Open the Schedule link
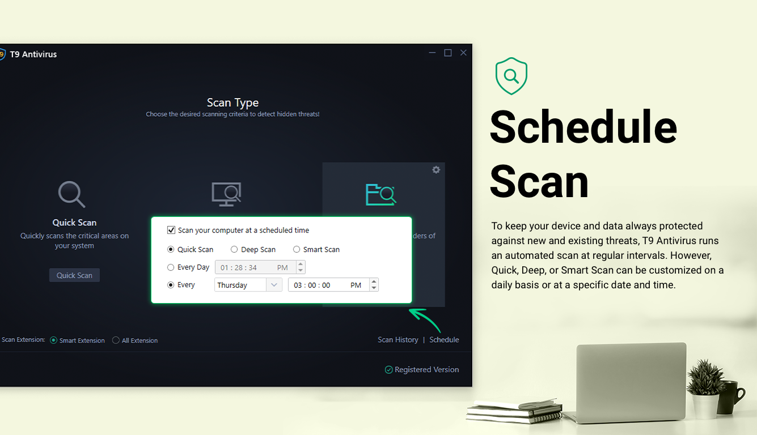The height and width of the screenshot is (435, 757). click(444, 339)
